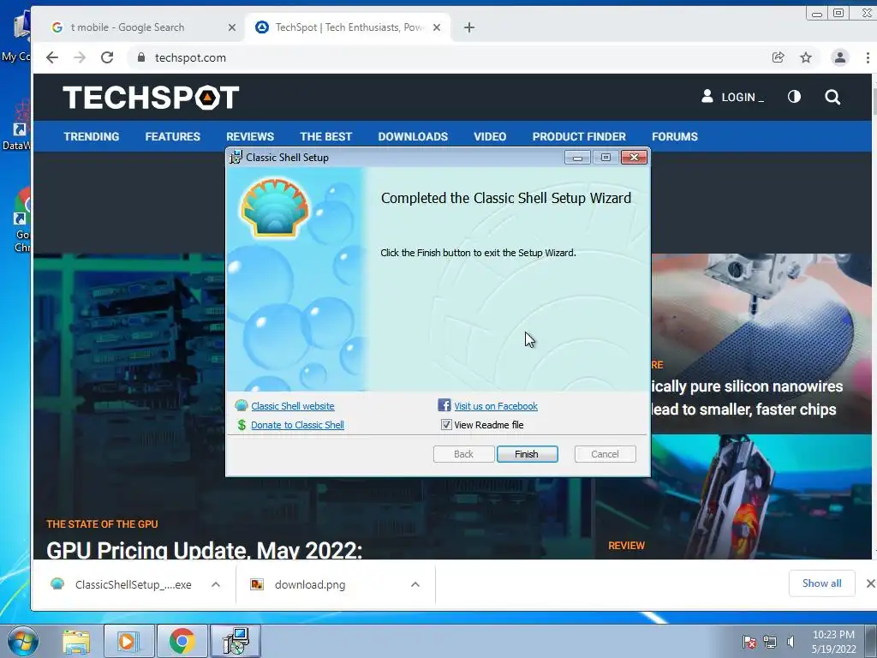Uncheck the View Readme file checkbox

click(x=446, y=425)
